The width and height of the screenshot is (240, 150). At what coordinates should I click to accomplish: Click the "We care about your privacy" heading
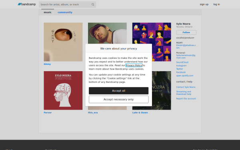click(x=119, y=48)
